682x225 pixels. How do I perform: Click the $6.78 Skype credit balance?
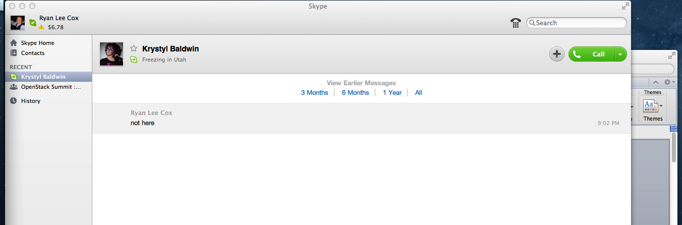[x=55, y=27]
